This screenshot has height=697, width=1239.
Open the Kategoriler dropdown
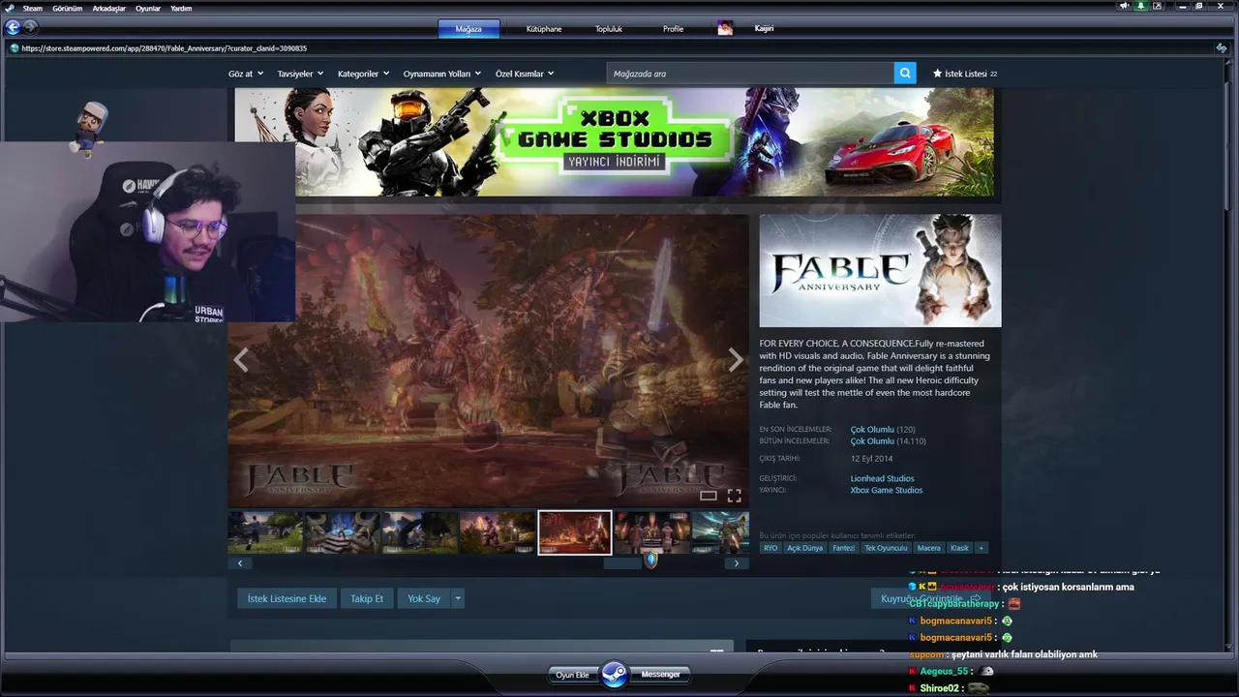coord(363,74)
